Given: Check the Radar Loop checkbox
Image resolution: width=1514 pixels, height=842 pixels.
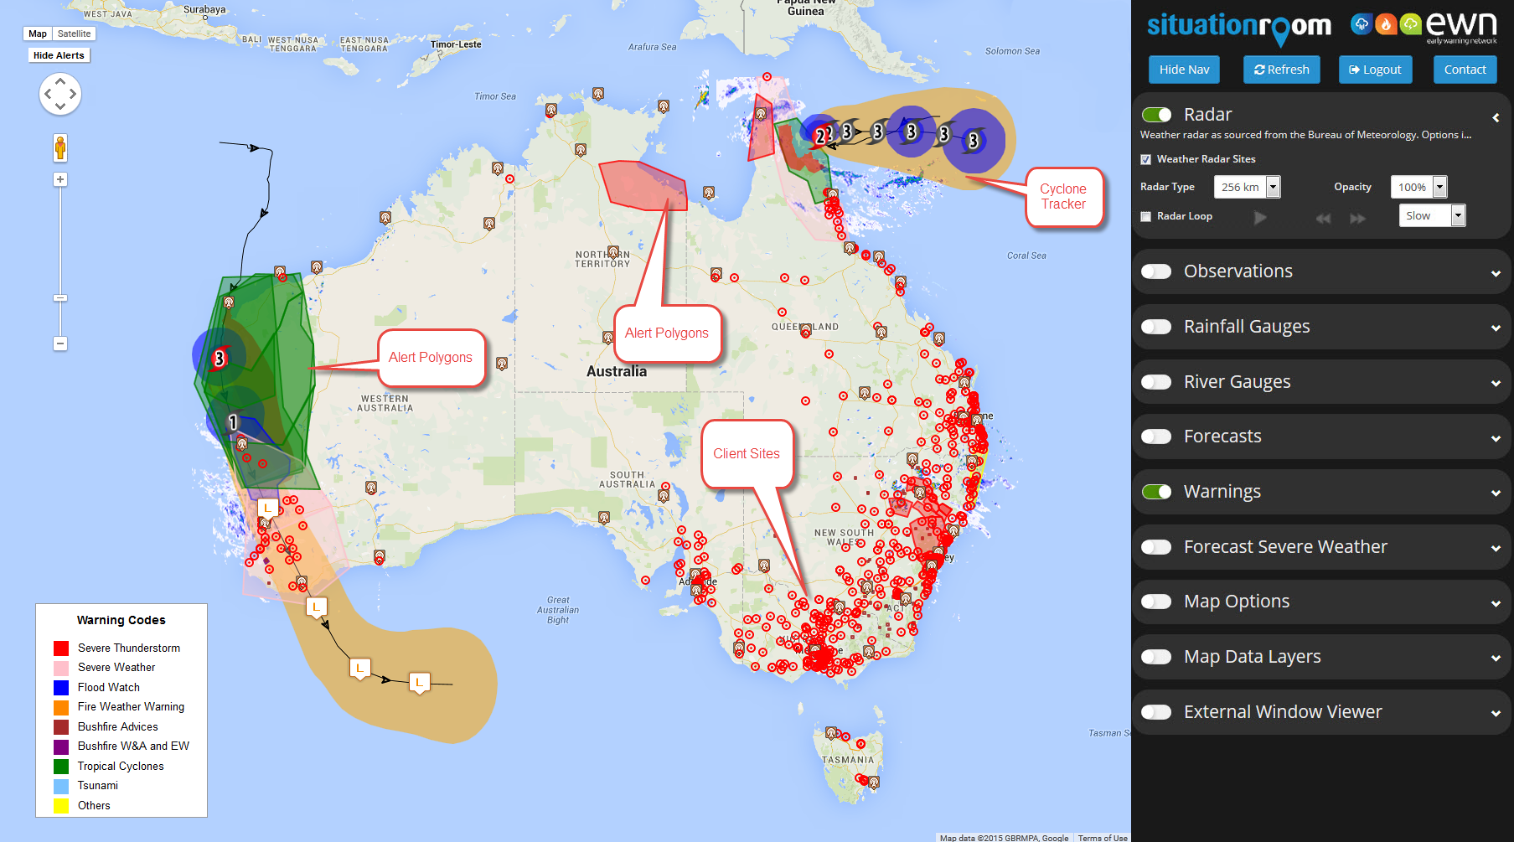Looking at the screenshot, I should (1145, 216).
